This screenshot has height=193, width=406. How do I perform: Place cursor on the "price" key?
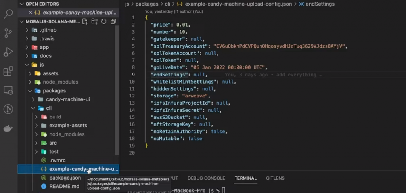tap(161, 25)
